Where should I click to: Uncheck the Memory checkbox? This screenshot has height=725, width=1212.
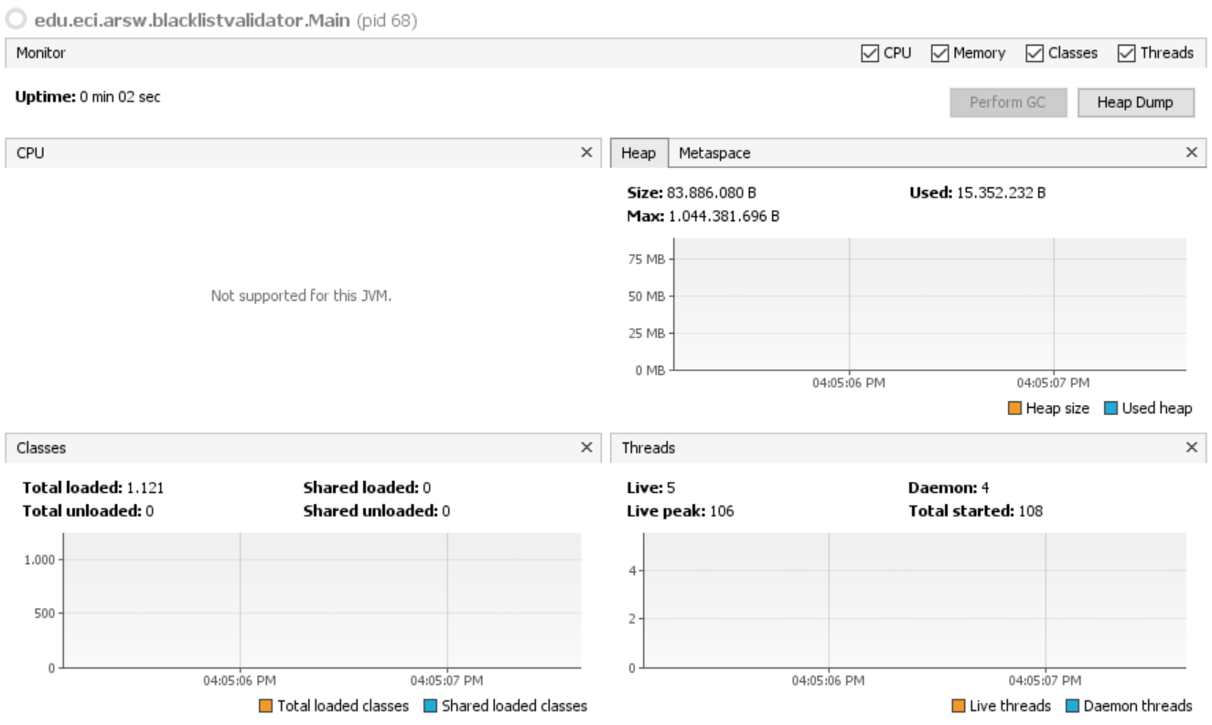click(x=939, y=53)
